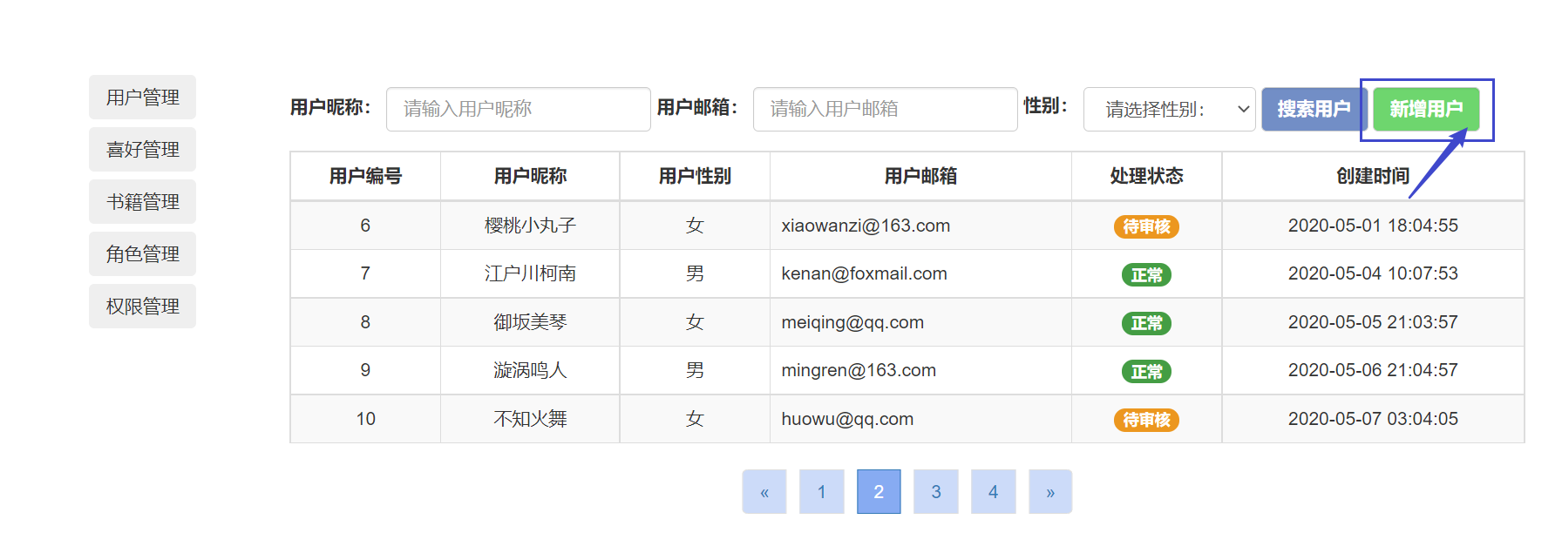Click gender 女 for 樱桃小丸子
This screenshot has height=553, width=1562.
tap(695, 226)
